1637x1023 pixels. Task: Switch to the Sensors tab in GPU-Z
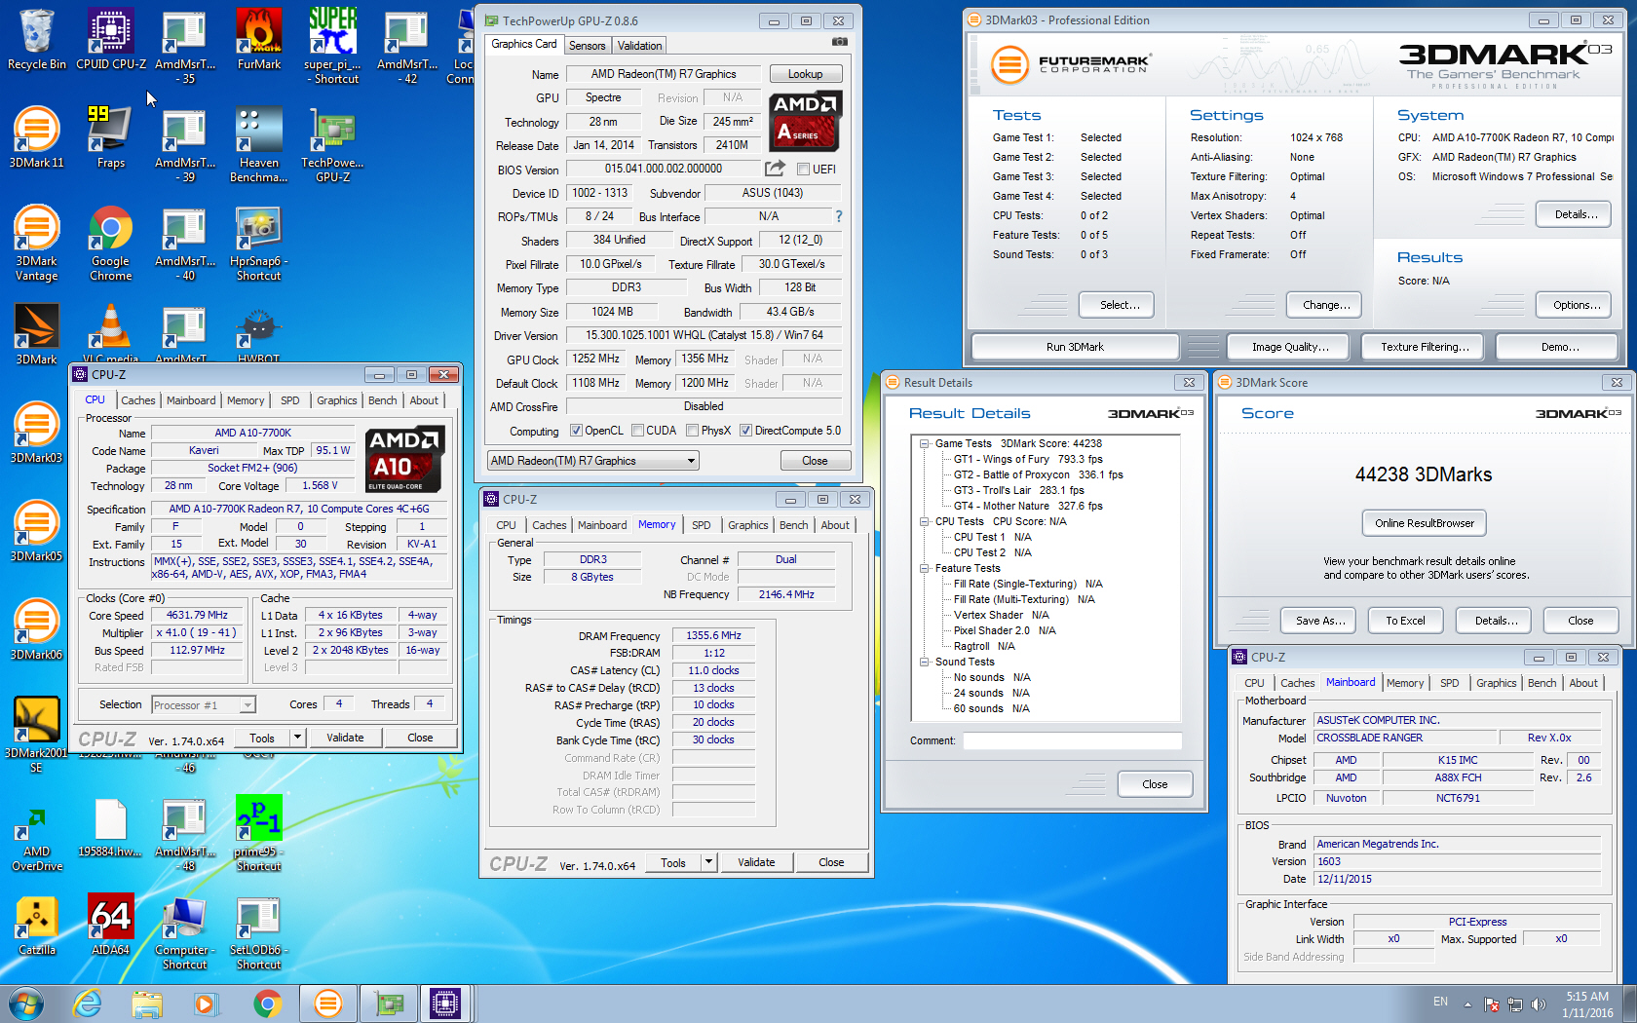pyautogui.click(x=588, y=46)
